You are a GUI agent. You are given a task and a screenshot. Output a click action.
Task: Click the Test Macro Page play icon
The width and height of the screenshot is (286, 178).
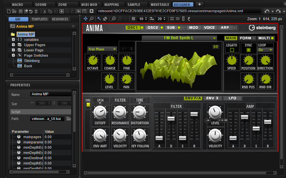[x=92, y=11]
